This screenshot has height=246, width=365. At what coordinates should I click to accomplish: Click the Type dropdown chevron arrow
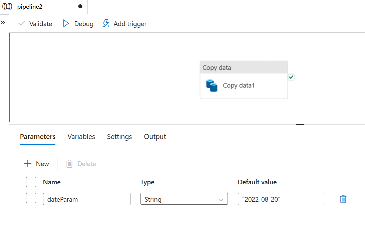coord(221,199)
